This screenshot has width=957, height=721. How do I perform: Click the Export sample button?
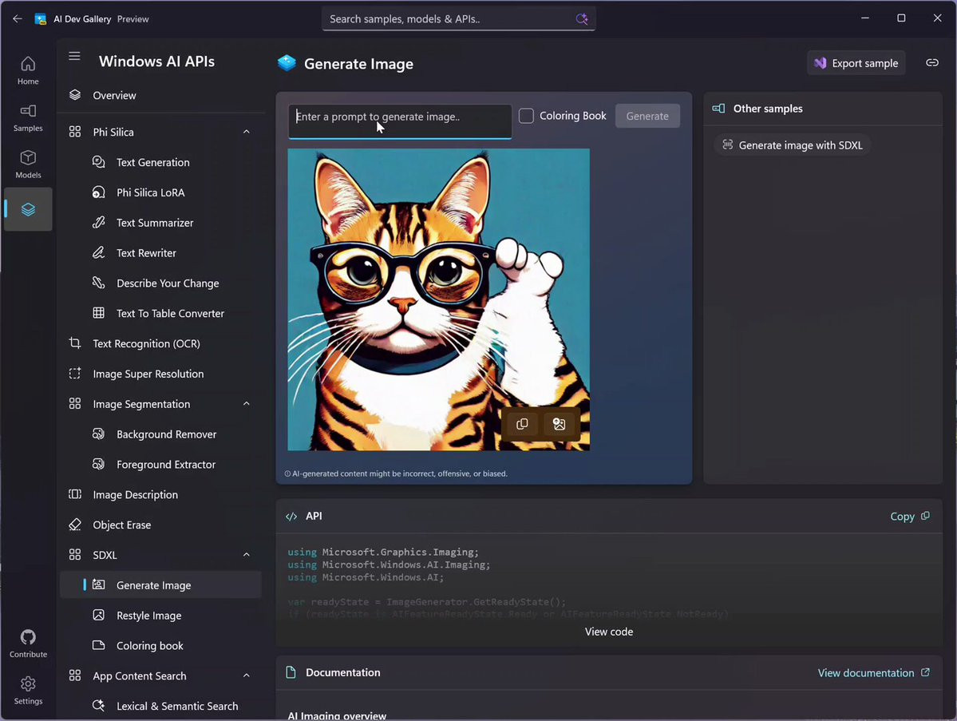click(856, 63)
